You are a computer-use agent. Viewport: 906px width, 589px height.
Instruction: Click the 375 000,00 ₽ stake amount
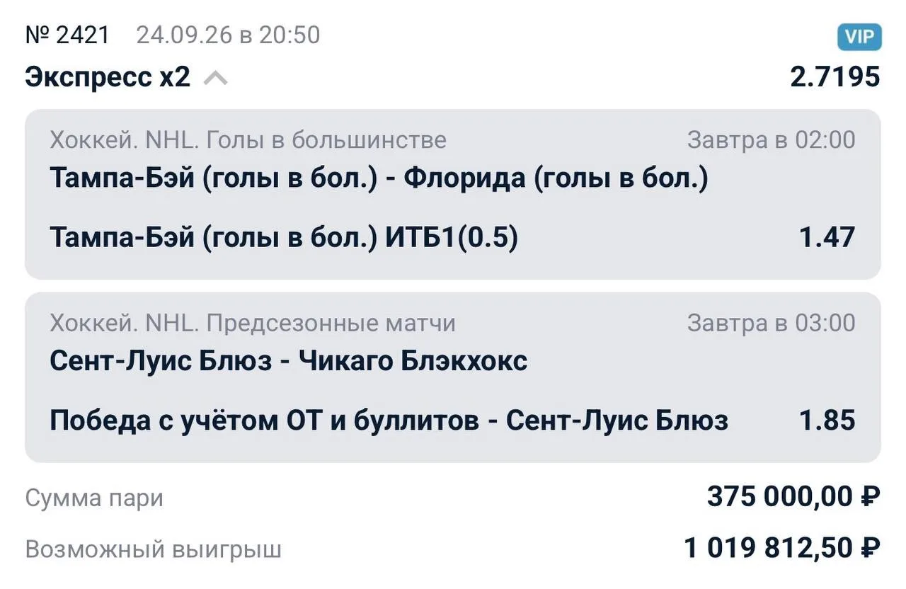tap(793, 497)
